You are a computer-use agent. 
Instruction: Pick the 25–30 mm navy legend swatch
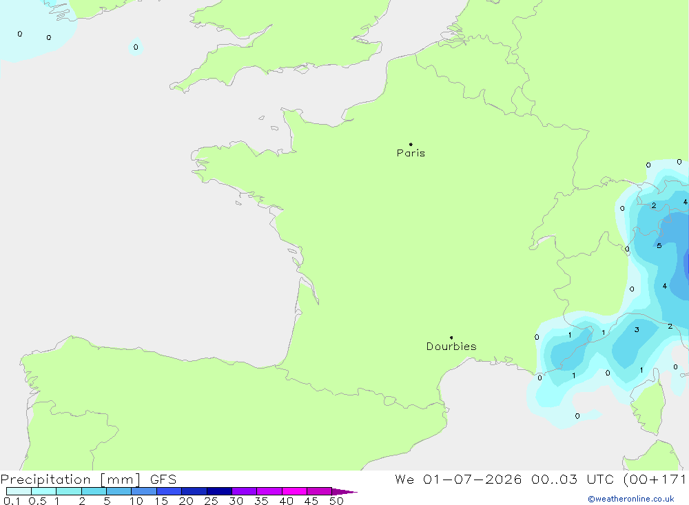(219, 491)
